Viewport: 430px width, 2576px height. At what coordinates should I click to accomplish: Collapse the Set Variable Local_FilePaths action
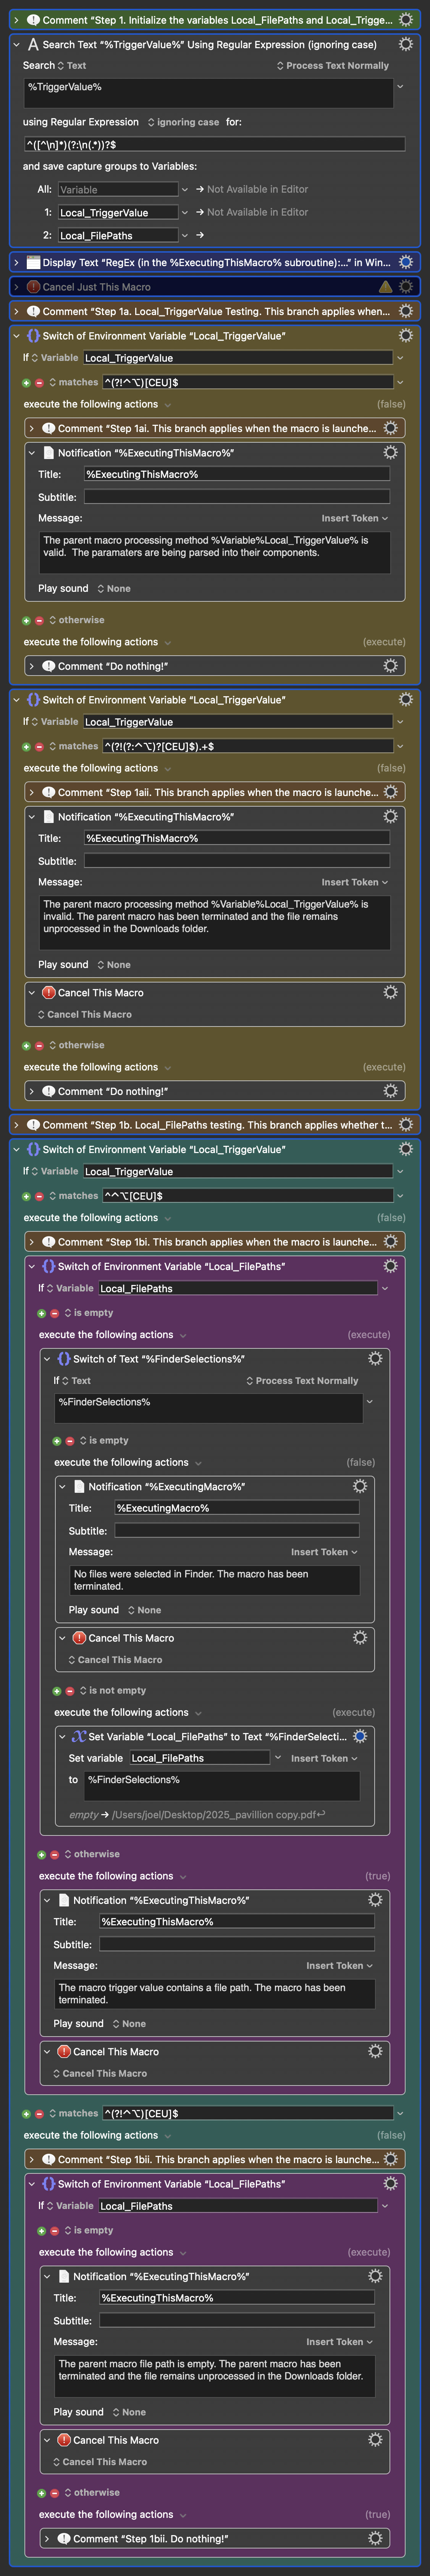[62, 1736]
